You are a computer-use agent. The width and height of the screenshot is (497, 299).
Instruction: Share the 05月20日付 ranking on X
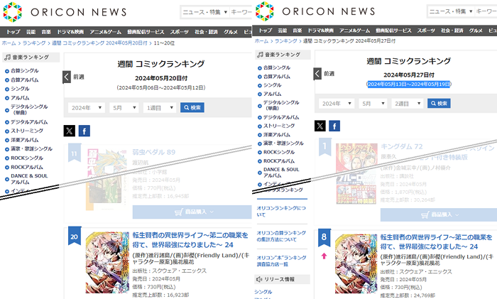point(70,131)
